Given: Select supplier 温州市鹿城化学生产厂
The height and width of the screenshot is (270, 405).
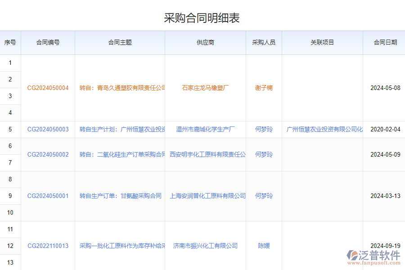Looking at the screenshot, I should click(205, 129).
